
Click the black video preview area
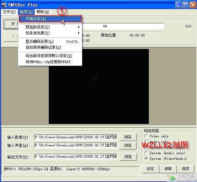tap(99, 86)
